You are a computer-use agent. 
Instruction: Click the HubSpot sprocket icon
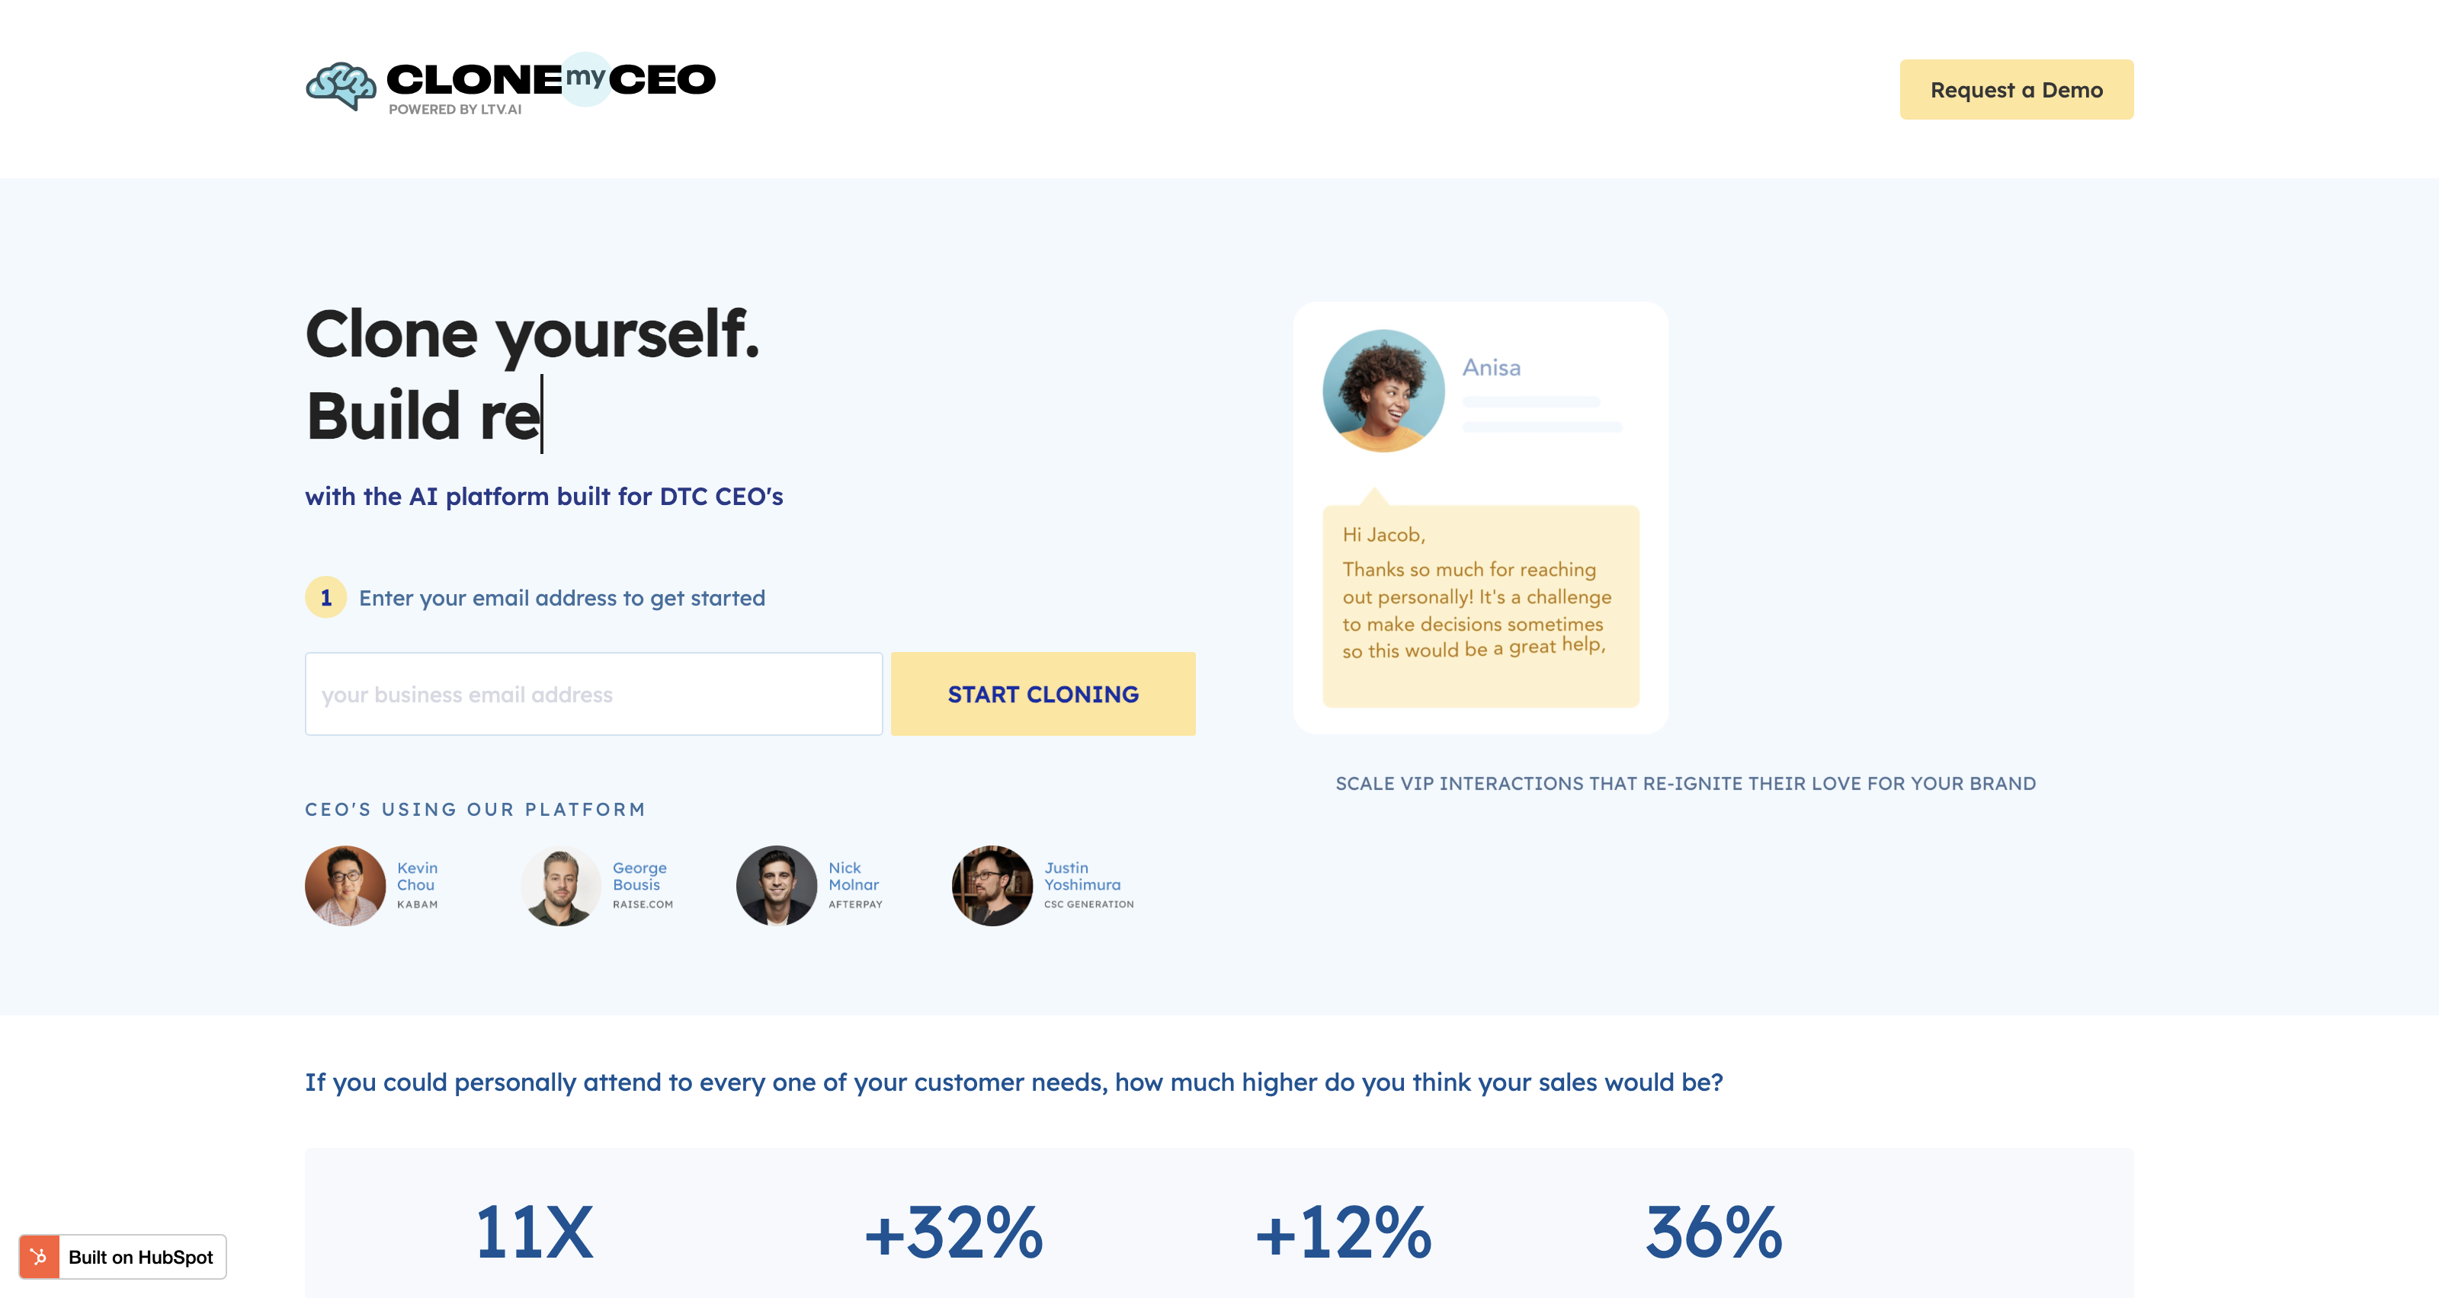click(x=39, y=1256)
